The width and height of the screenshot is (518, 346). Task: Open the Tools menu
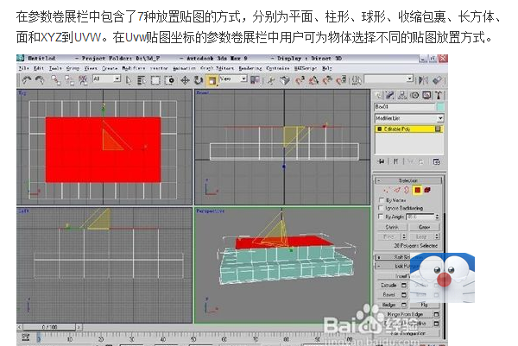pos(55,68)
